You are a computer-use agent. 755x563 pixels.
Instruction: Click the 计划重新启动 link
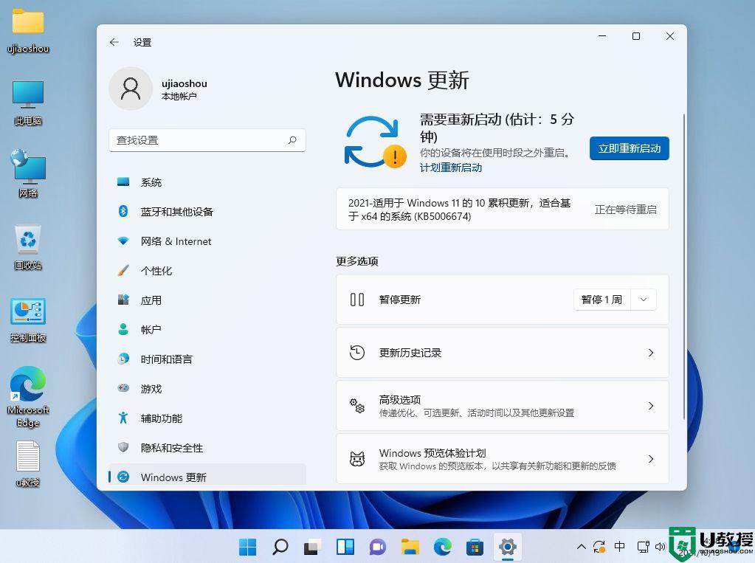451,167
